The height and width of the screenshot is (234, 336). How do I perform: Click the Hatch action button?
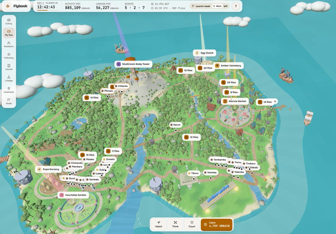point(159,225)
